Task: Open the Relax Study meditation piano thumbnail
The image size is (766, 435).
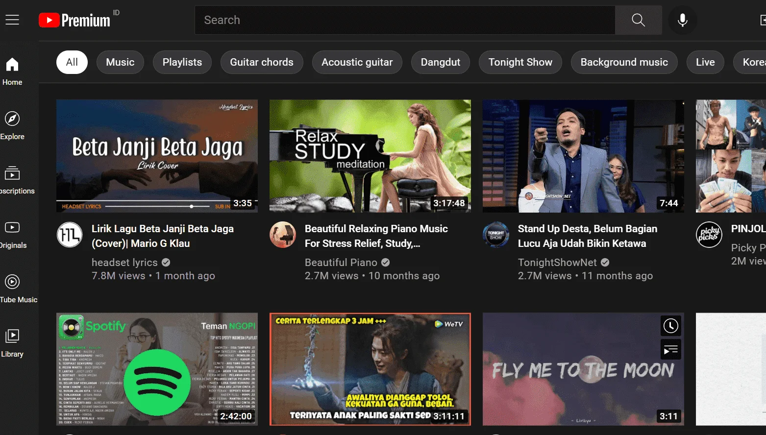Action: point(370,156)
